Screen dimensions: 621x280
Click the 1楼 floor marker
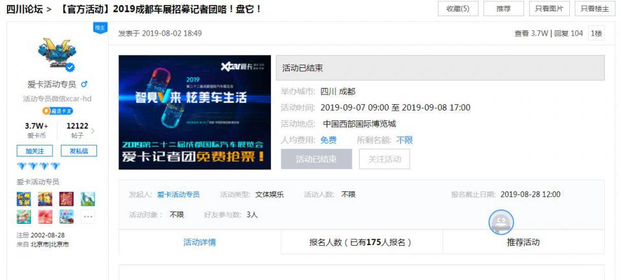[x=596, y=33]
